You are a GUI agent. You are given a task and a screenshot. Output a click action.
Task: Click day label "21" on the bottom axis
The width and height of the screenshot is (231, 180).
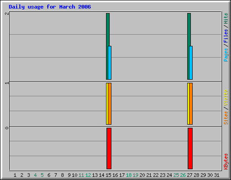click(149, 175)
